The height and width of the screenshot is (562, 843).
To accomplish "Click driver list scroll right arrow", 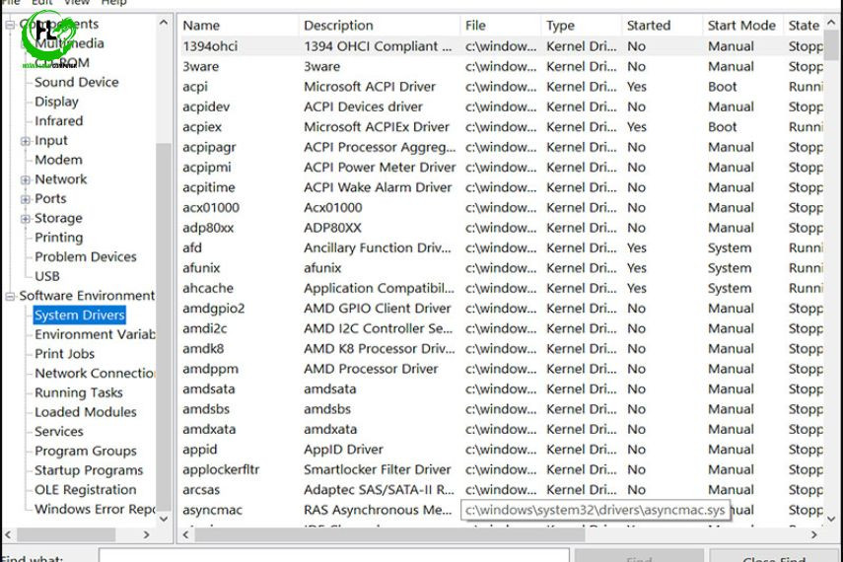I will point(814,534).
